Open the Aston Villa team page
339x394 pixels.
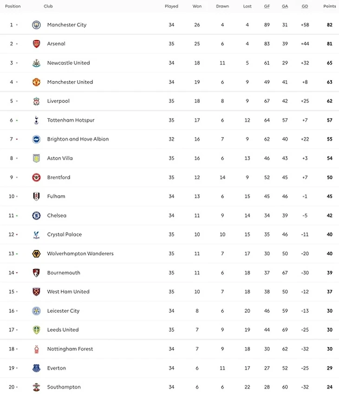60,158
